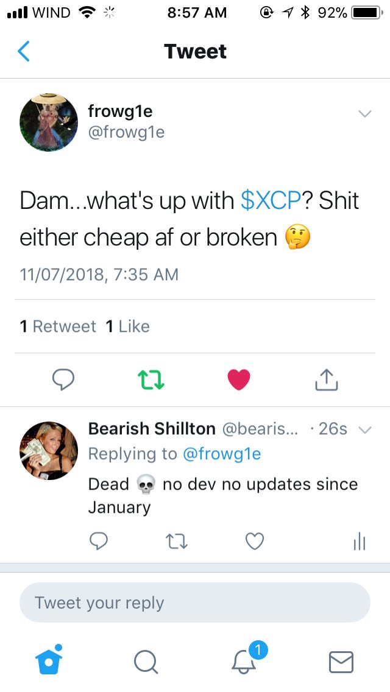Go back using the blue back arrow
This screenshot has height=692, width=390.
pos(23,51)
